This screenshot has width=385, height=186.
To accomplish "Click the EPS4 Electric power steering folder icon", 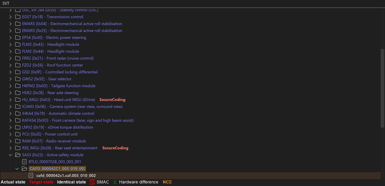I will point(18,38).
